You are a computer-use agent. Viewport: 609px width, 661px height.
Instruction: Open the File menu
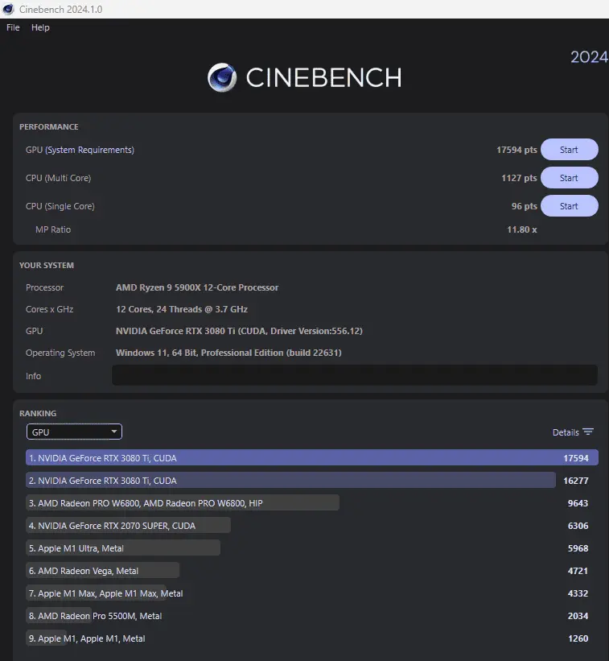(13, 27)
